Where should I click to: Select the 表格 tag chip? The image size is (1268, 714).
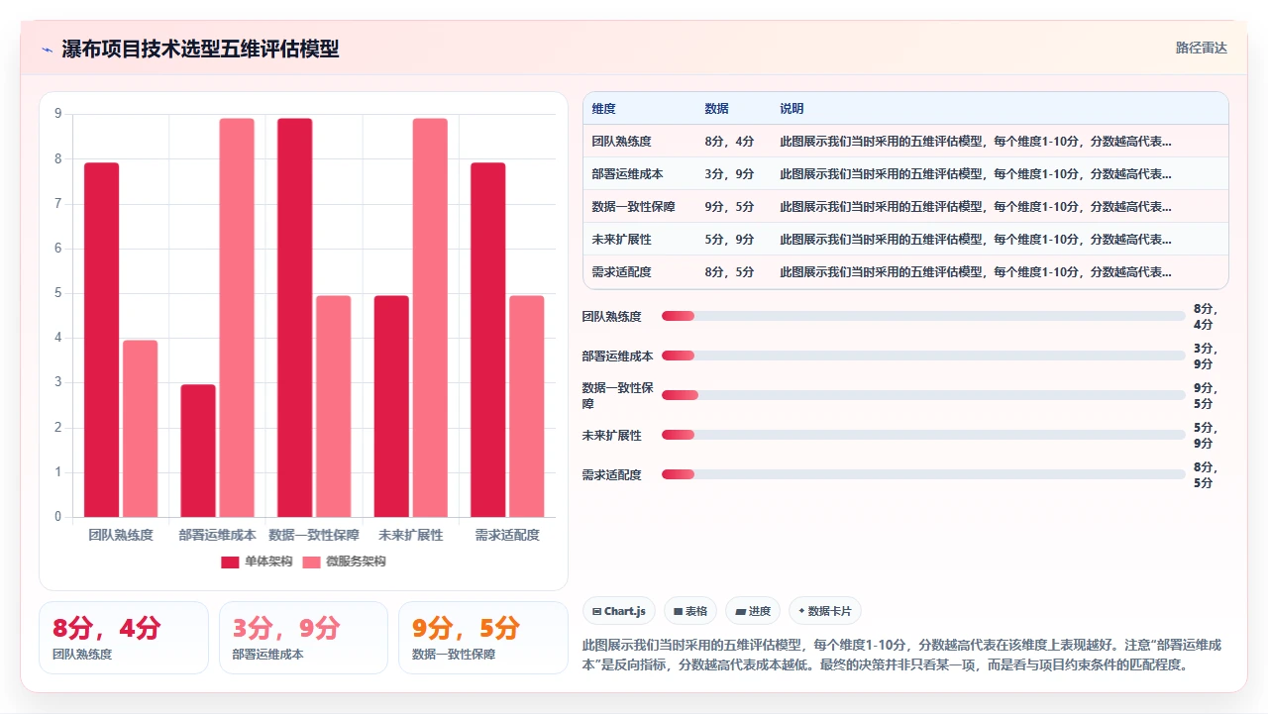[690, 611]
